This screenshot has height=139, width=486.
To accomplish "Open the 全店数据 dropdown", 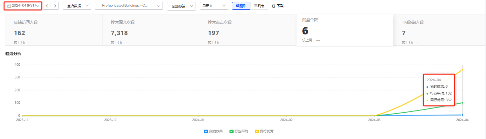I will tap(77, 6).
